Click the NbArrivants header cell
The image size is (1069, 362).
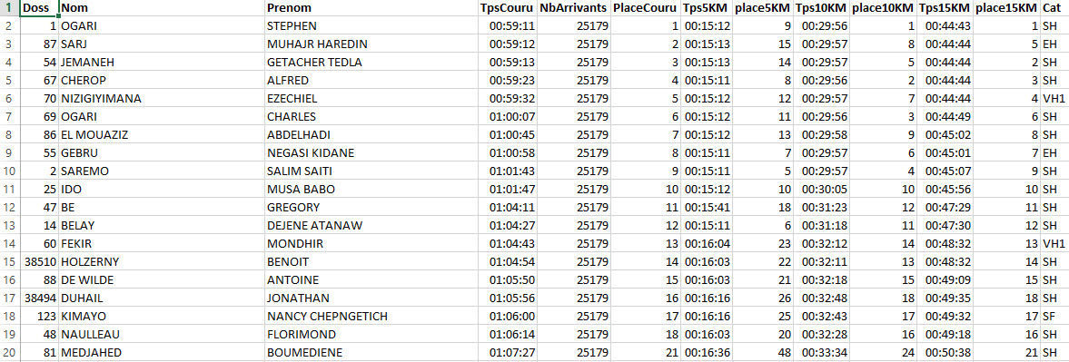573,8
